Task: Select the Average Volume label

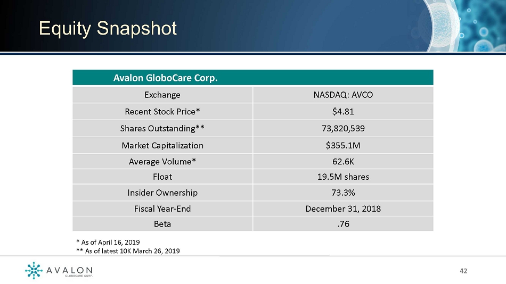Action: coord(162,162)
